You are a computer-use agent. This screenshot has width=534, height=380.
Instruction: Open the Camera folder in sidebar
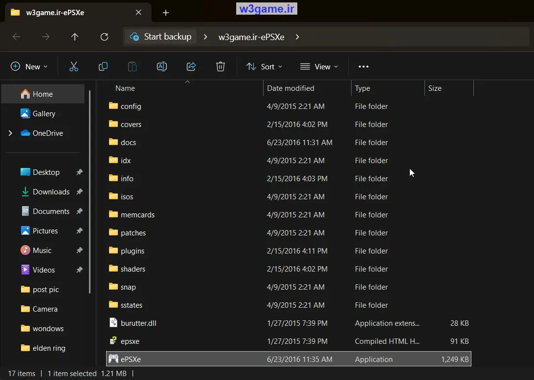click(43, 309)
